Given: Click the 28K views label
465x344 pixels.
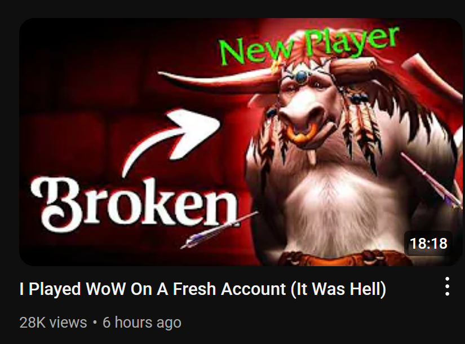Looking at the screenshot, I should (x=53, y=323).
